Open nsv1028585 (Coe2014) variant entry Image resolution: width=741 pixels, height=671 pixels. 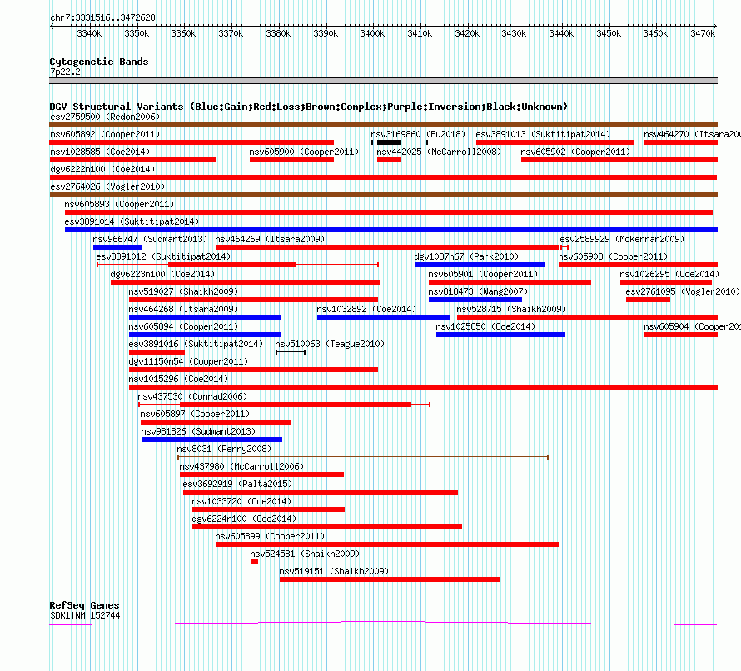point(100,152)
